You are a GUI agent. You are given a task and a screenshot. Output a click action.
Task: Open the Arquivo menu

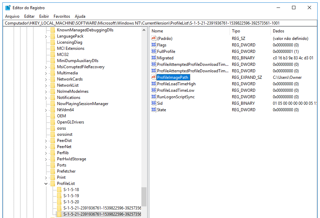point(12,16)
